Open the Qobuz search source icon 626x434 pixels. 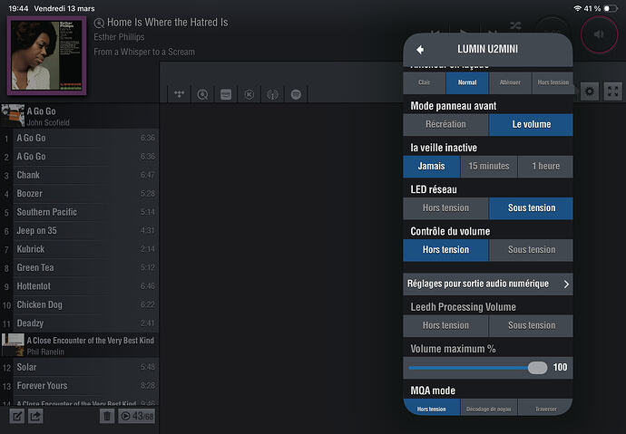coord(202,94)
